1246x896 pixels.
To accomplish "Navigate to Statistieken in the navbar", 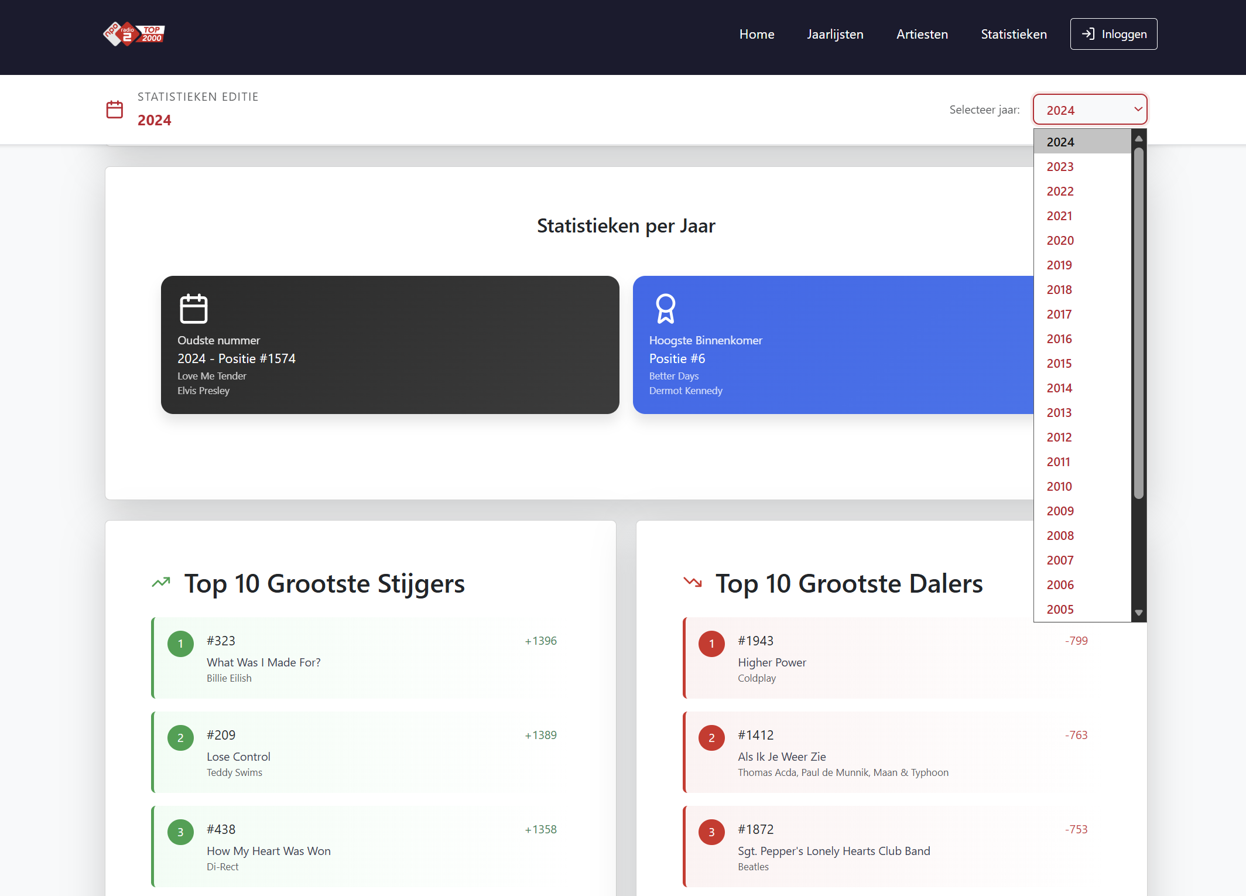I will click(1014, 34).
